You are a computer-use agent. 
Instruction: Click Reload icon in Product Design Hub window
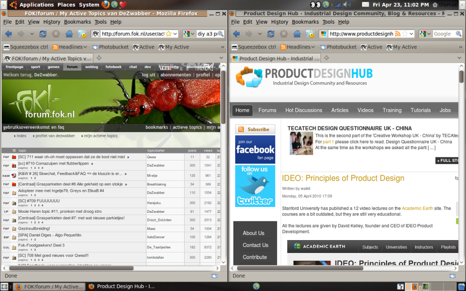271,34
